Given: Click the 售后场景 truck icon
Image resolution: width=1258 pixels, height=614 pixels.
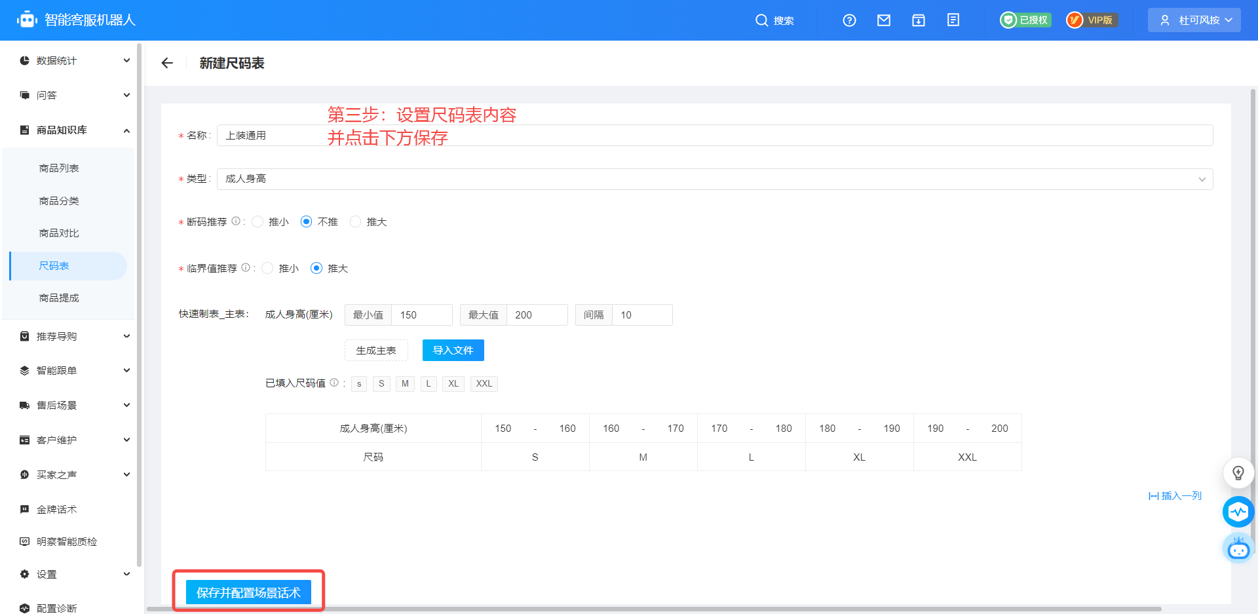Looking at the screenshot, I should [24, 405].
